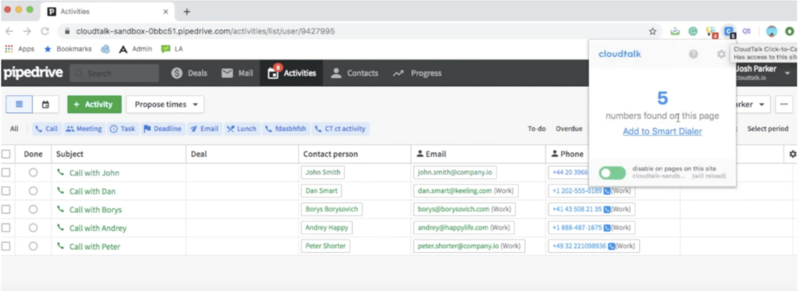Filter by CT ct activity type
The image size is (799, 291).
340,129
